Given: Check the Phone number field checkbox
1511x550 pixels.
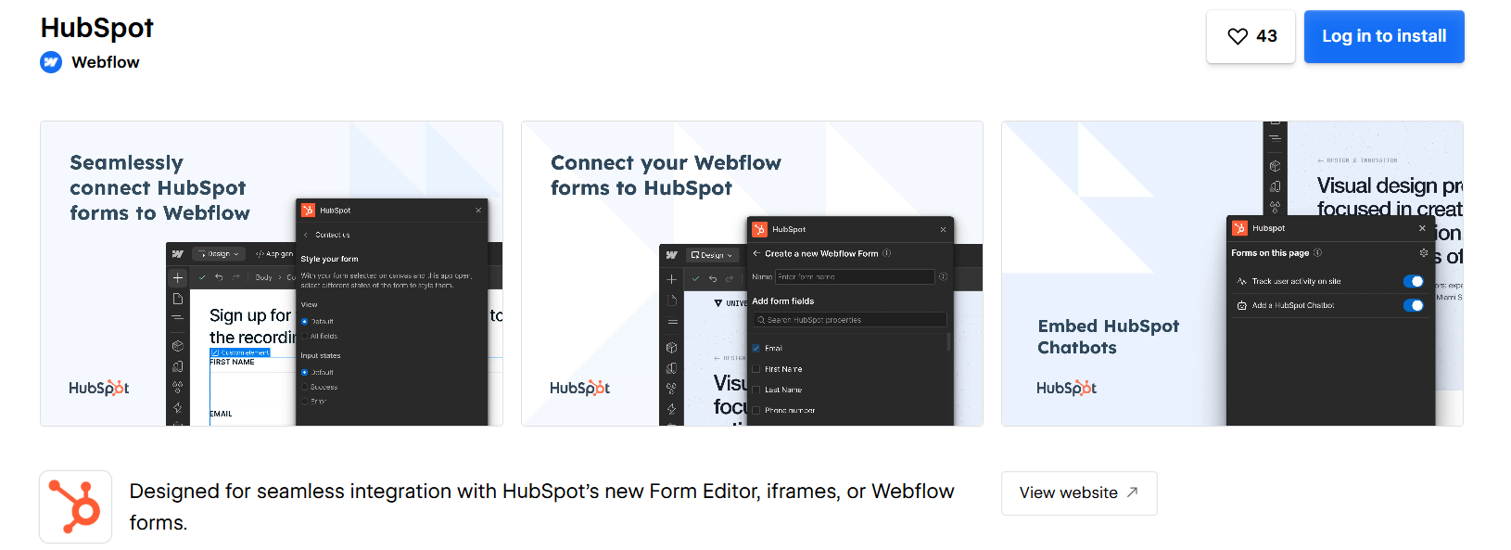Looking at the screenshot, I should pyautogui.click(x=756, y=410).
